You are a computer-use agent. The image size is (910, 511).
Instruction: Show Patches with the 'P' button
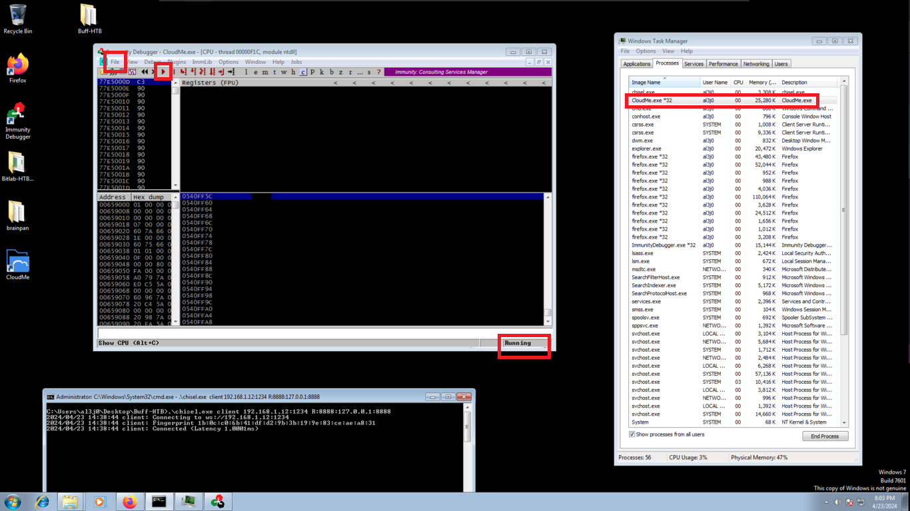(x=312, y=72)
